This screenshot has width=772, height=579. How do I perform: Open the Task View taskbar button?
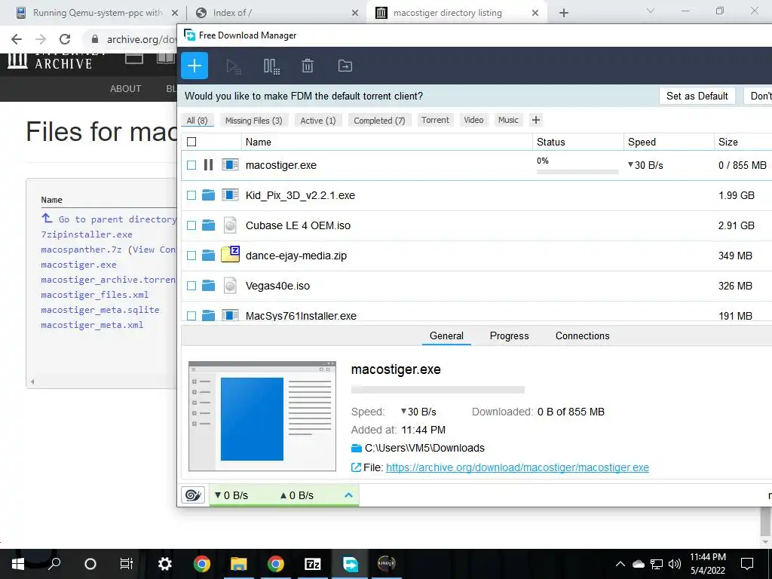tap(127, 564)
